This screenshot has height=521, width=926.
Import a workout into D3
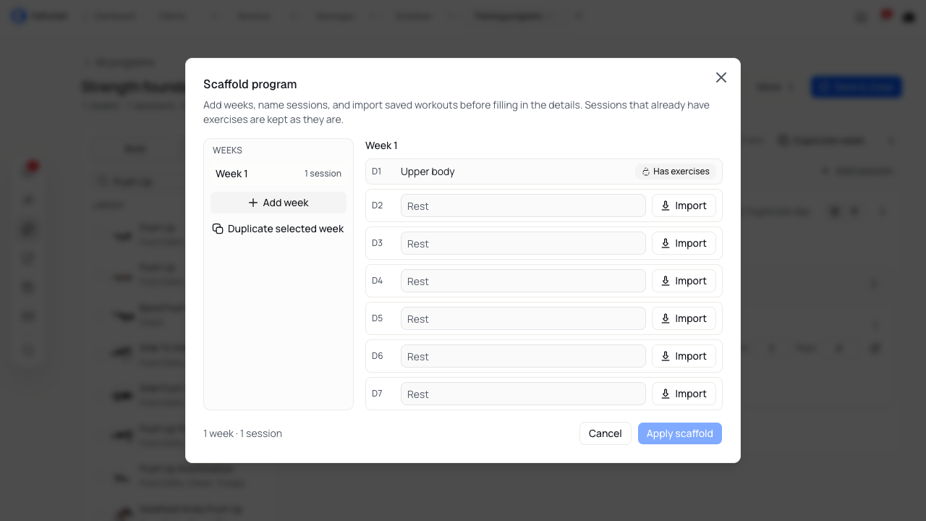pyautogui.click(x=684, y=243)
